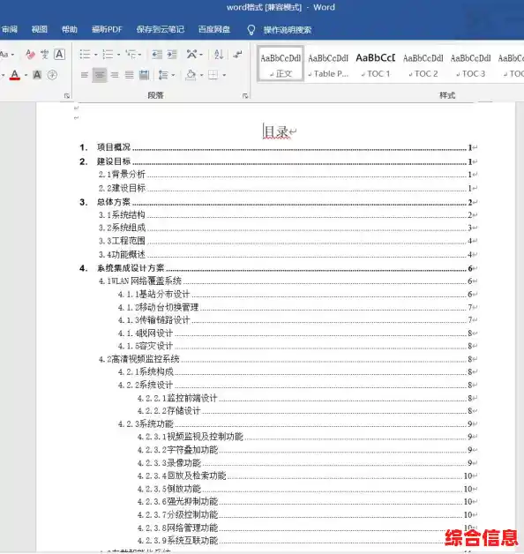Apply Character Border with boxed A icon
524x554 pixels.
coord(59,55)
